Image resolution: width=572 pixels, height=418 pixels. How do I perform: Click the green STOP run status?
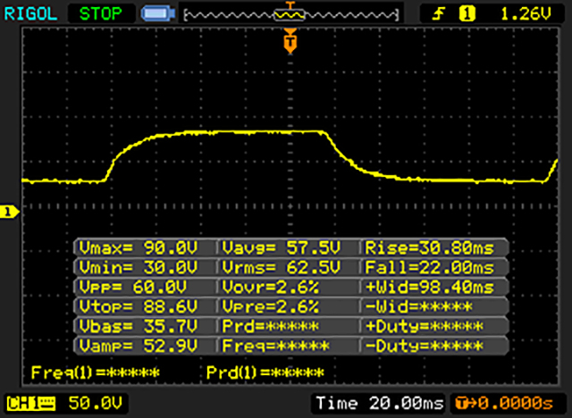tap(101, 14)
